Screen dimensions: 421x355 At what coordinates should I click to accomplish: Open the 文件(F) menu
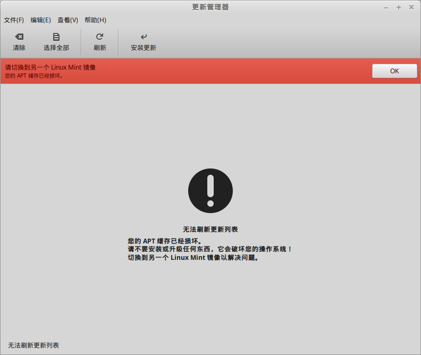pyautogui.click(x=14, y=20)
